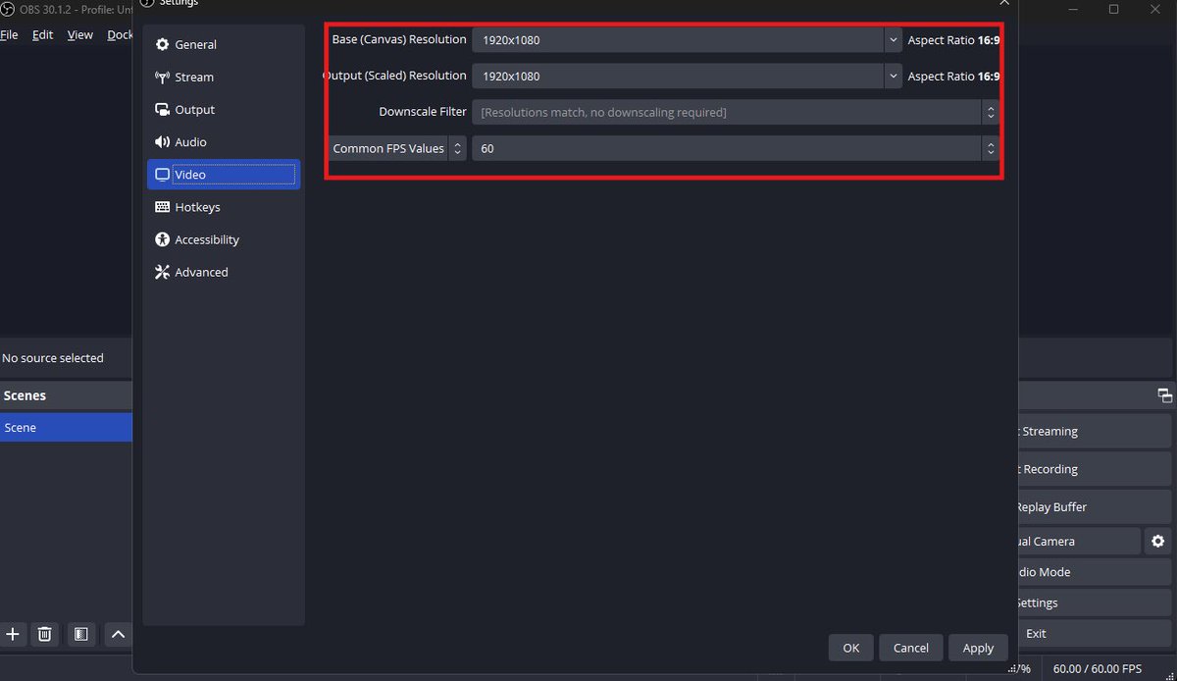The image size is (1177, 681).
Task: Open the Downscale Filter dropdown
Action: [991, 112]
